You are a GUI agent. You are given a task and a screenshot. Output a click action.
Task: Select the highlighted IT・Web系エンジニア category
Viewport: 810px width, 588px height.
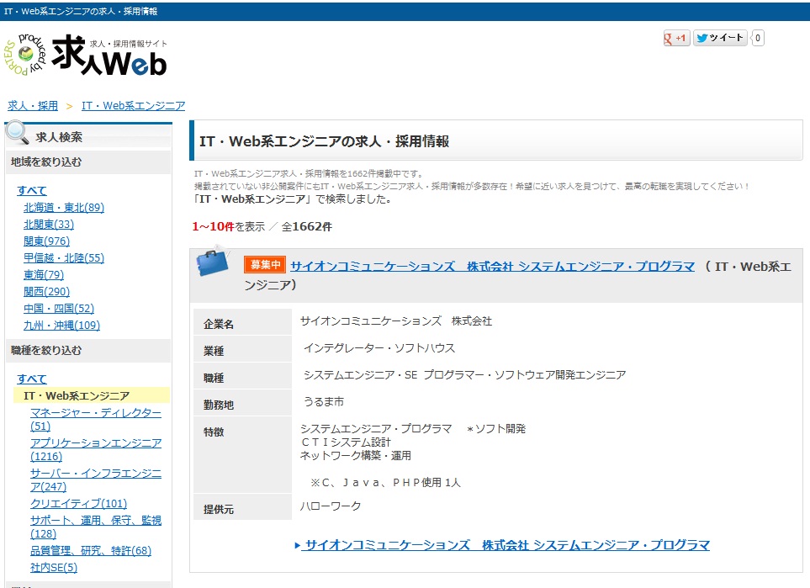[77, 395]
